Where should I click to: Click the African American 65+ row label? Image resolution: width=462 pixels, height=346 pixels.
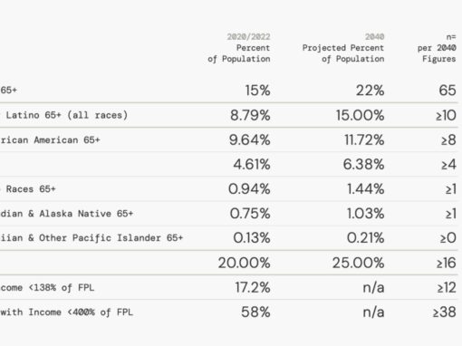click(x=50, y=139)
